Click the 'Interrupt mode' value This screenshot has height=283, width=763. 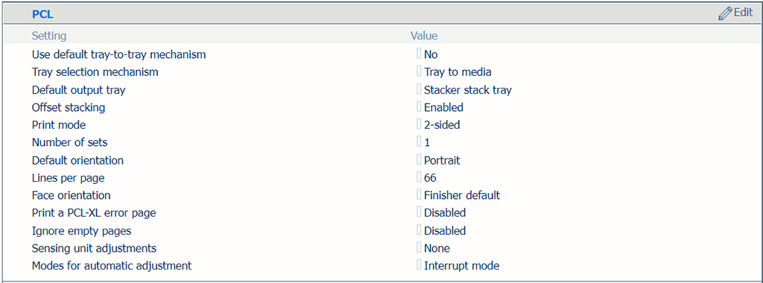coord(461,266)
